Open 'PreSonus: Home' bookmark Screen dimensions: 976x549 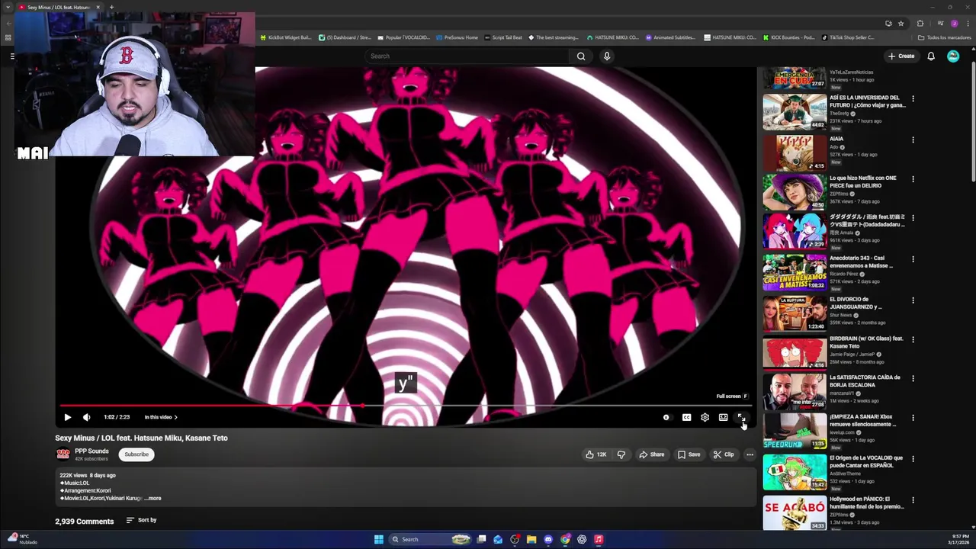coord(457,37)
